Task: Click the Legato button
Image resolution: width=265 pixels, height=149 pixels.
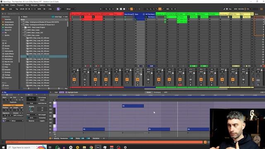Action: point(42,121)
